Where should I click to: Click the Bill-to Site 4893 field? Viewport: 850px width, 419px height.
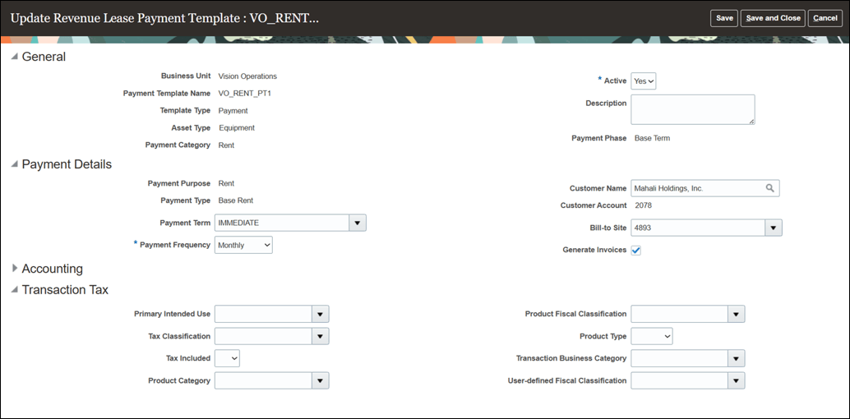click(698, 228)
